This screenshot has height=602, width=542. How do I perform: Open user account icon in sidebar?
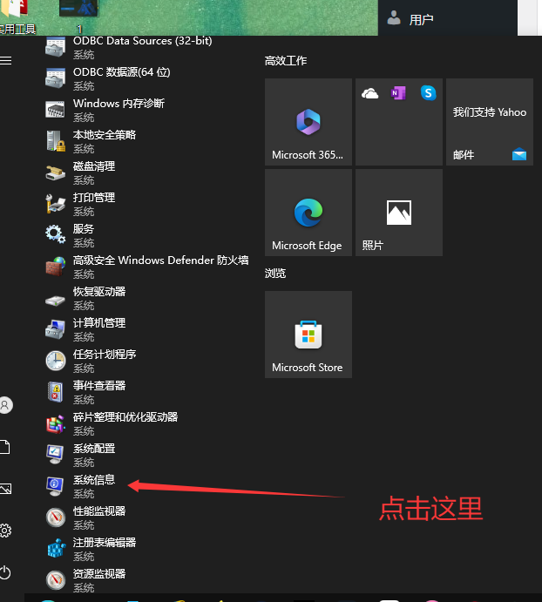point(5,405)
